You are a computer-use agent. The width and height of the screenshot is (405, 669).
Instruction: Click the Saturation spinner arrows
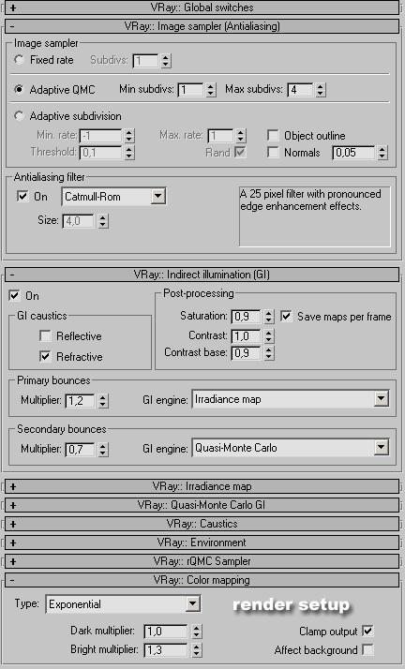268,316
